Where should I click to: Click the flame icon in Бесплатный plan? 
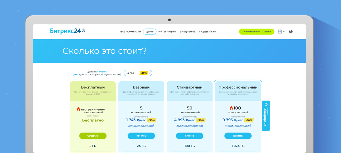78,109
